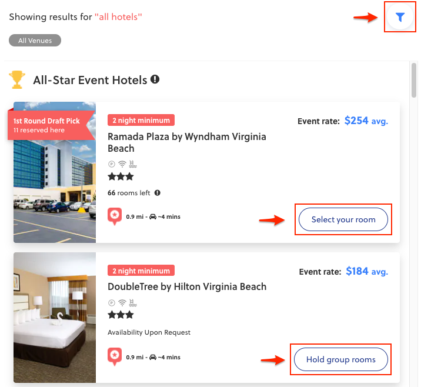
Task: Click the DoubleTree hotel room photo
Action: pyautogui.click(x=55, y=318)
